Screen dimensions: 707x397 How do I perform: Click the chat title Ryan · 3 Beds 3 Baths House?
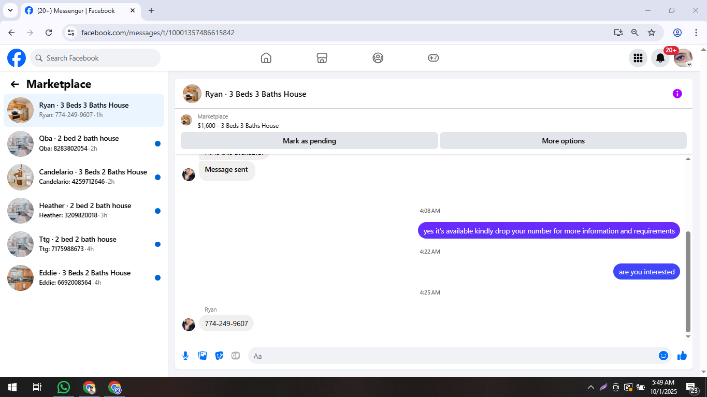(256, 94)
